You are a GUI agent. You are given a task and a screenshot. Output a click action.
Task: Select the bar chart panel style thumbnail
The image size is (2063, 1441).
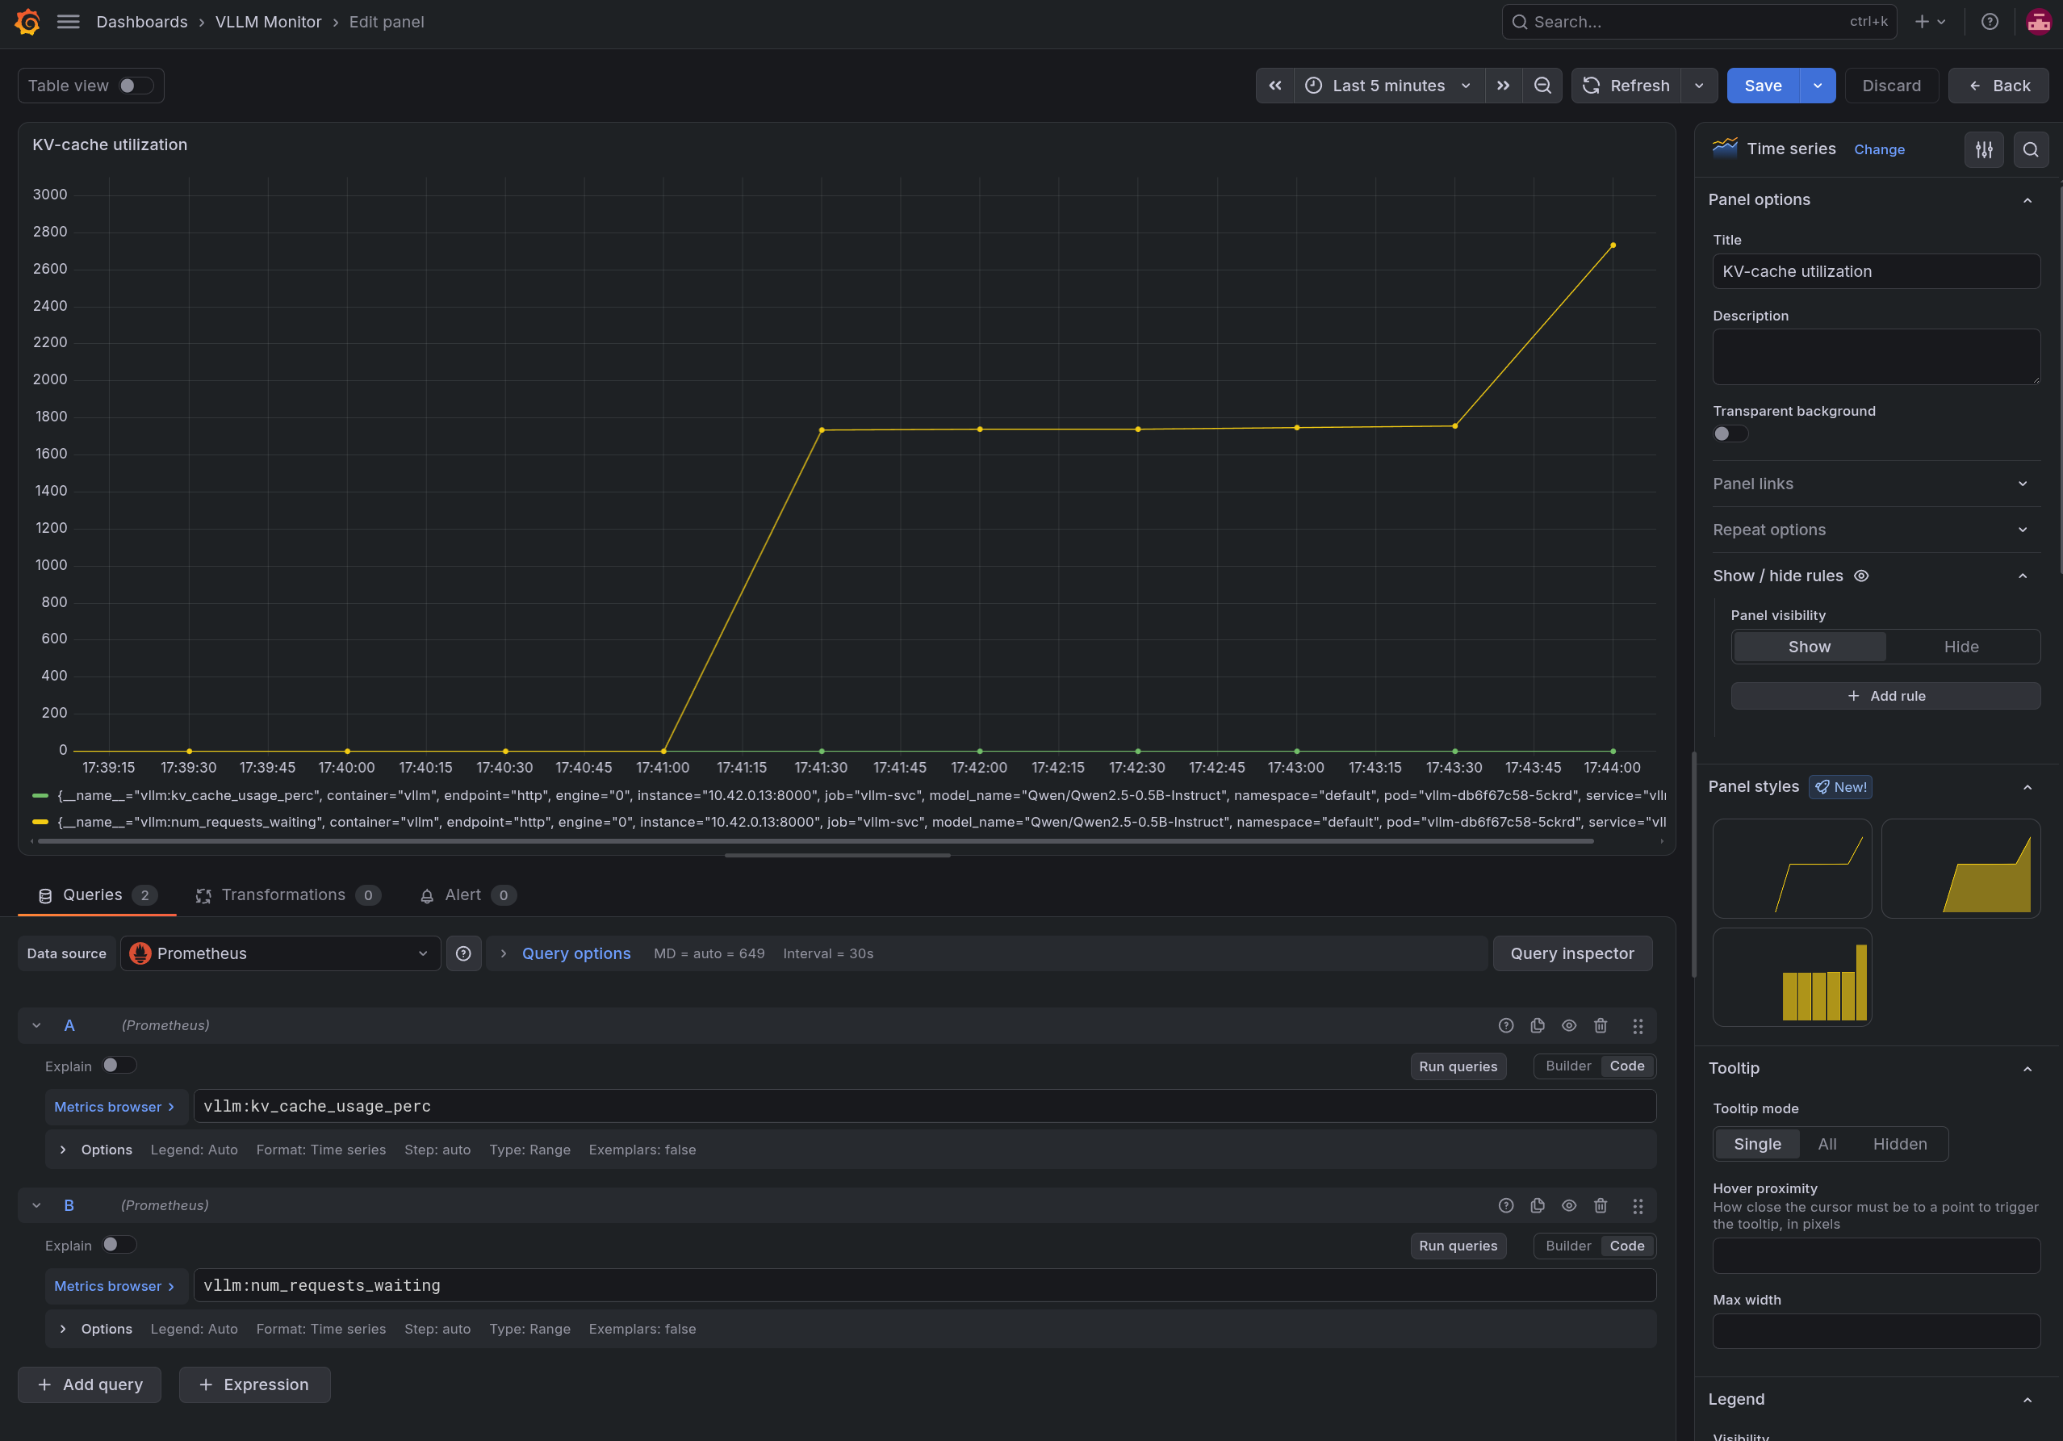[x=1792, y=977]
